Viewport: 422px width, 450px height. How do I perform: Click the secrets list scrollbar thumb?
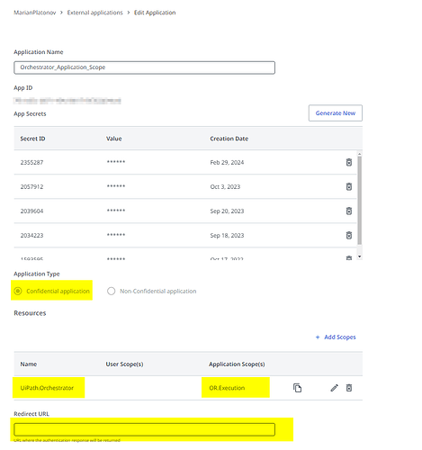pos(360,201)
